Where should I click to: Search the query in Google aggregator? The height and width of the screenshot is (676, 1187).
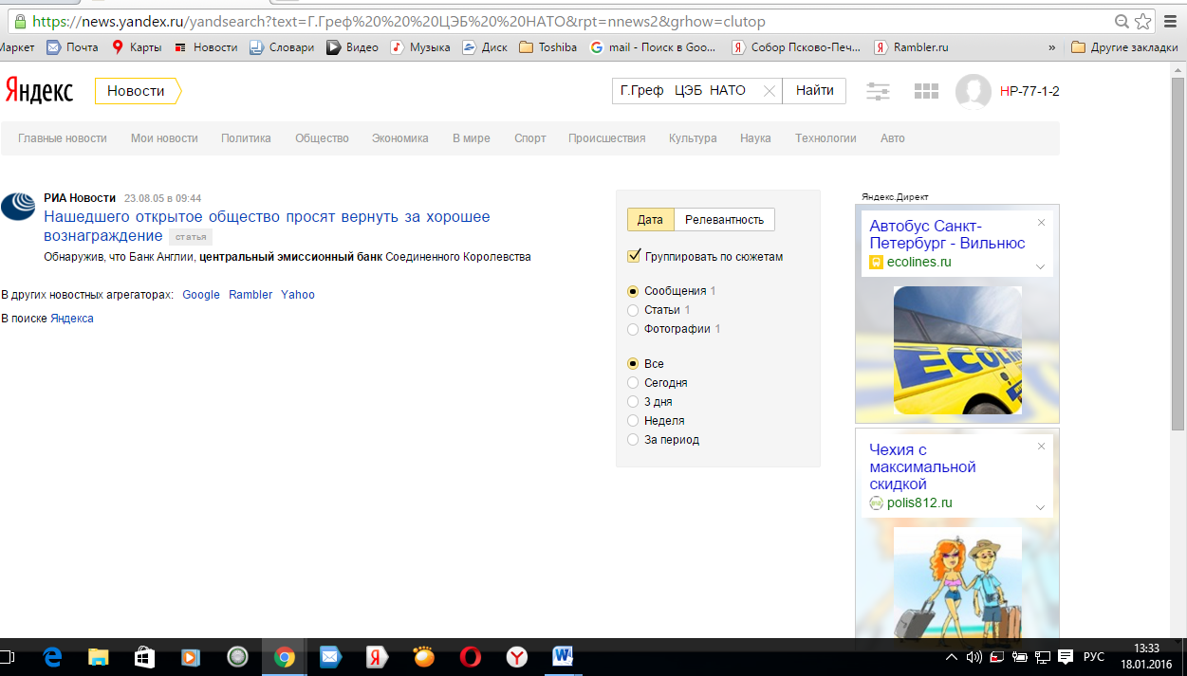point(201,295)
